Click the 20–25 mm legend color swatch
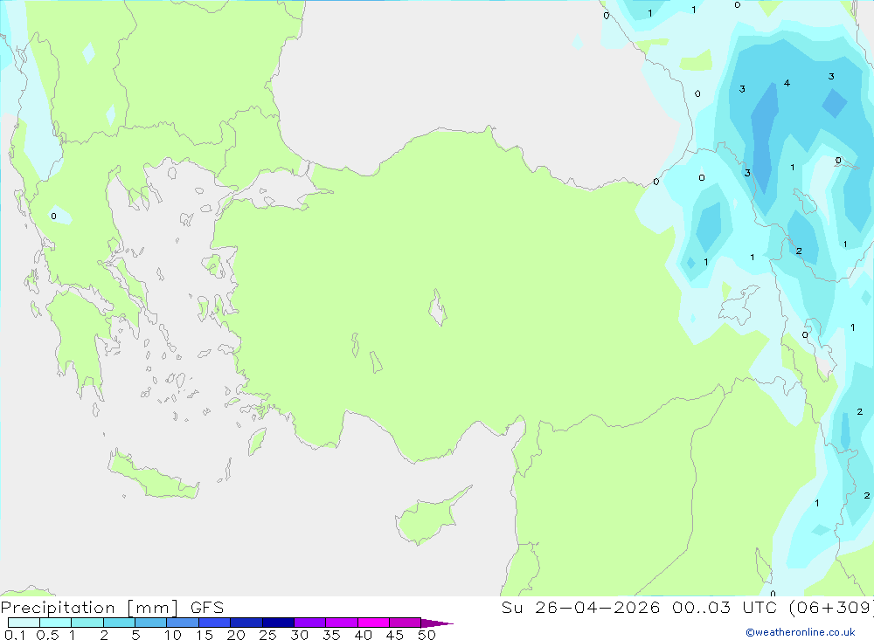874x640 pixels. (x=246, y=623)
